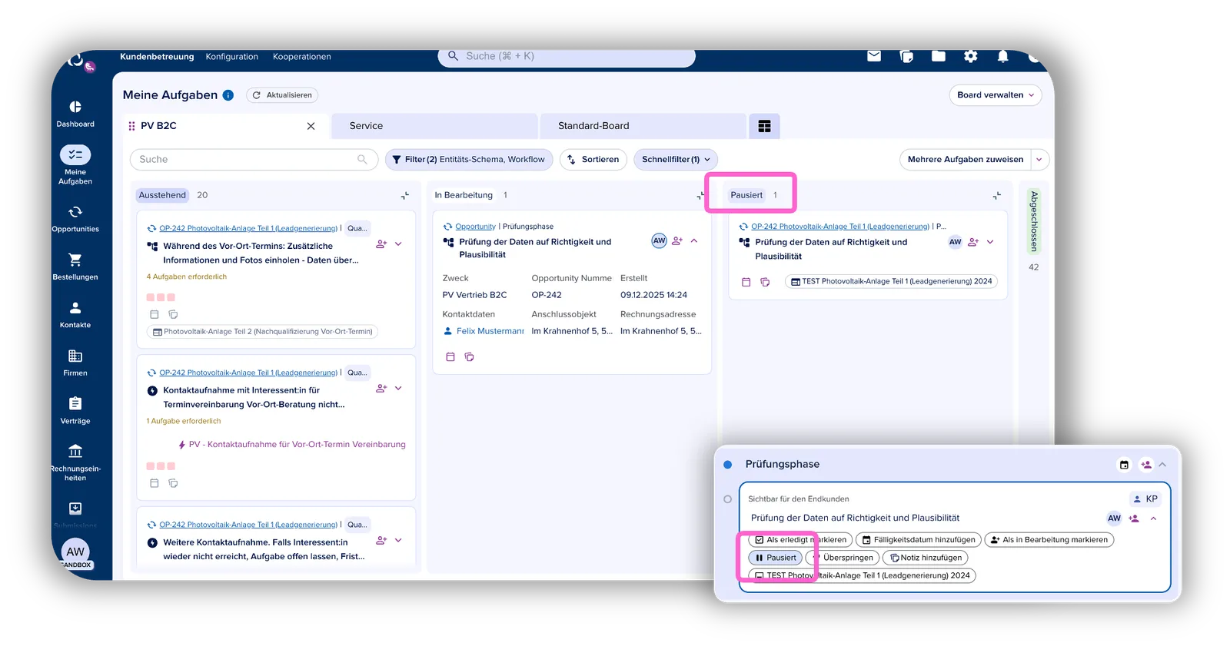Open the mail envelope icon in the top bar
The width and height of the screenshot is (1230, 646).
coord(874,56)
